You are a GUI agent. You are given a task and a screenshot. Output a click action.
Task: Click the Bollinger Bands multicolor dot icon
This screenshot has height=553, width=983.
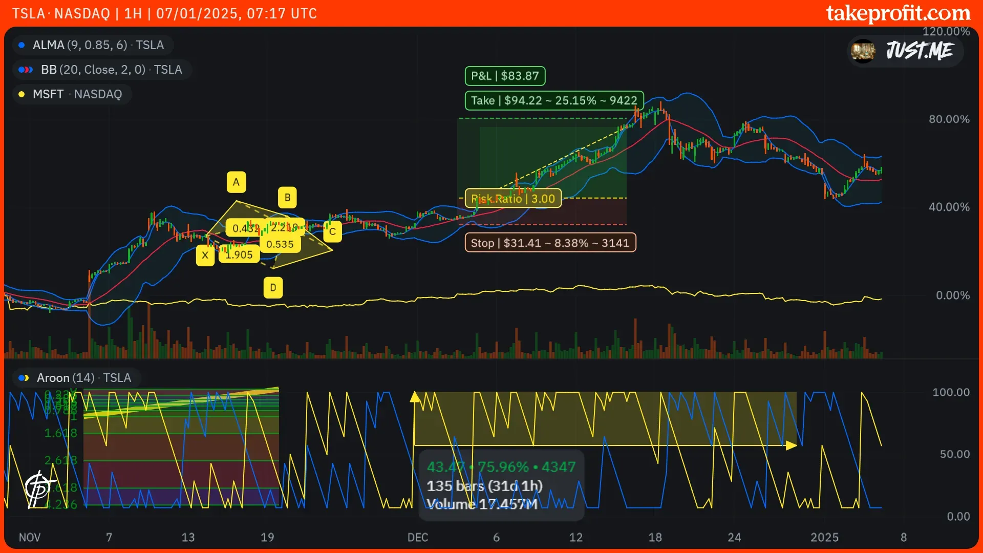tap(26, 70)
